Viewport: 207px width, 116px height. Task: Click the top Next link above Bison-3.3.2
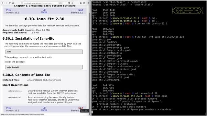click(x=81, y=10)
